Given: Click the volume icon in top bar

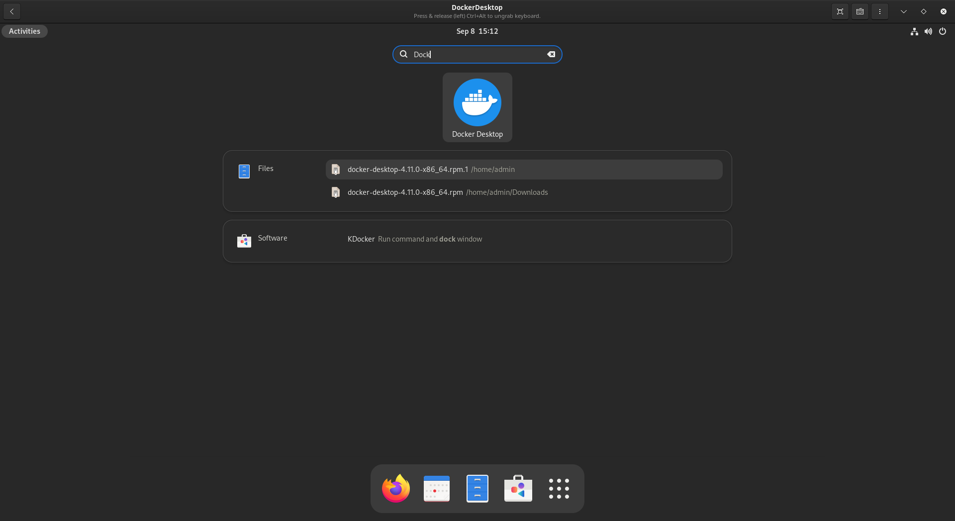Looking at the screenshot, I should 928,31.
